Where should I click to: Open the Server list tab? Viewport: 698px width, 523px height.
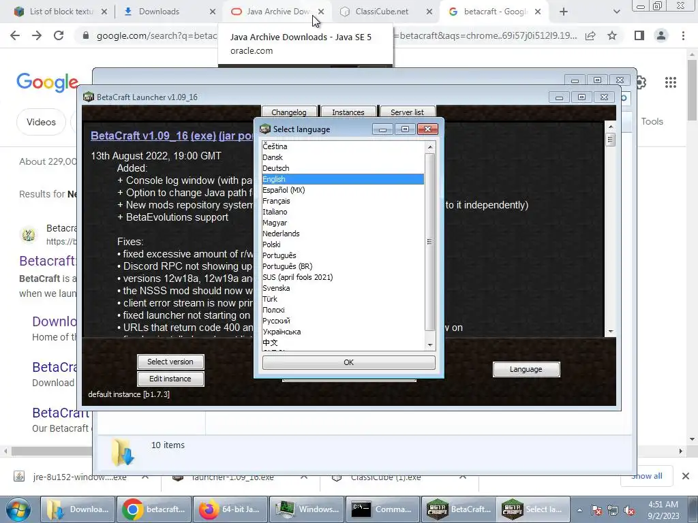407,112
